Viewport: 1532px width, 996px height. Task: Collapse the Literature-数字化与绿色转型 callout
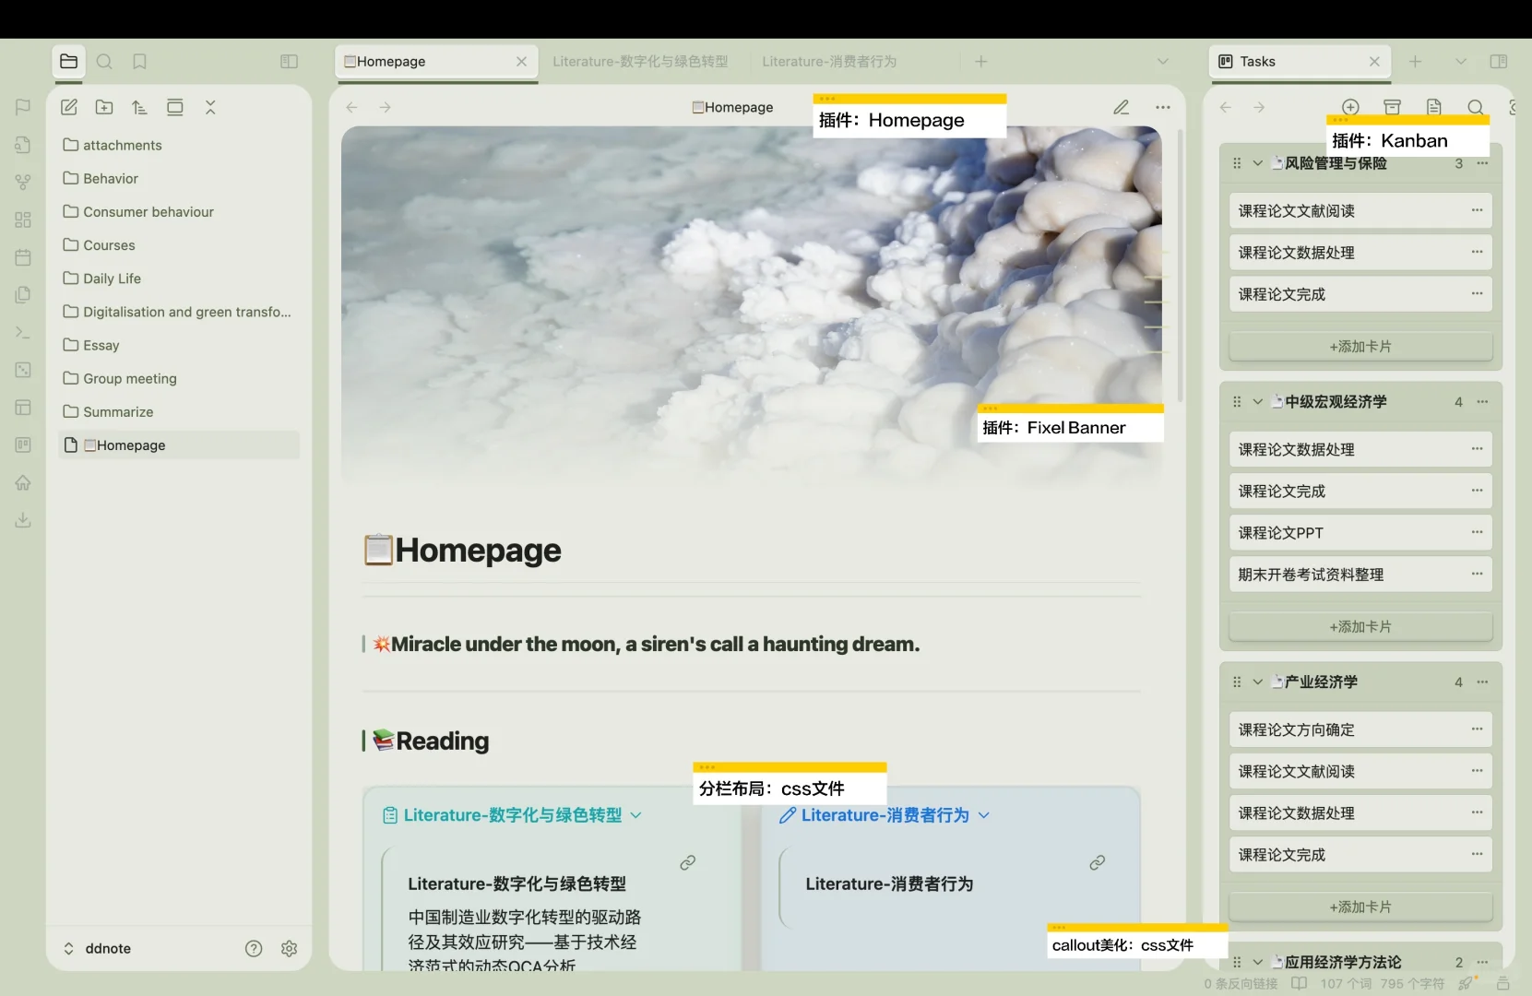pos(635,815)
